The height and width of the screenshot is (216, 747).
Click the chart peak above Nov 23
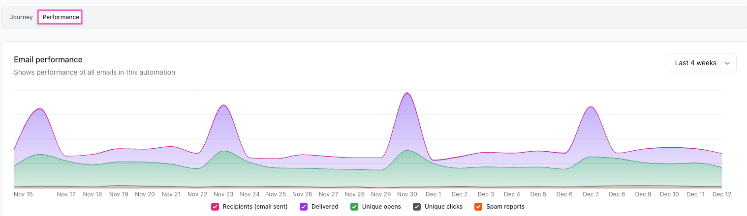coord(223,106)
